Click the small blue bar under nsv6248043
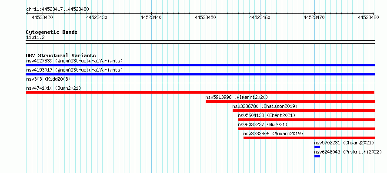This screenshot has height=173, width=387. (x=317, y=156)
